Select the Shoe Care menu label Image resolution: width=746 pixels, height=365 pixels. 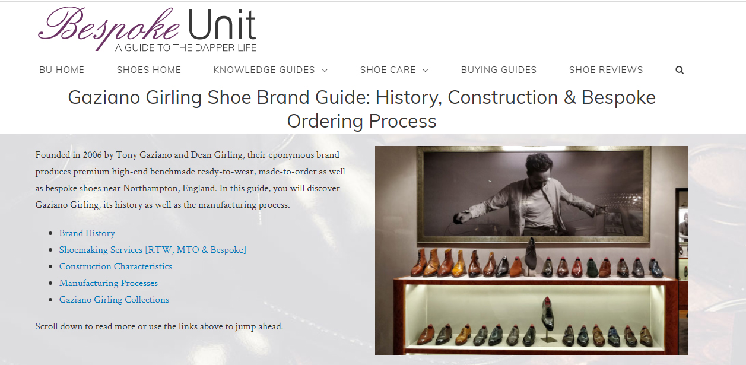point(388,70)
